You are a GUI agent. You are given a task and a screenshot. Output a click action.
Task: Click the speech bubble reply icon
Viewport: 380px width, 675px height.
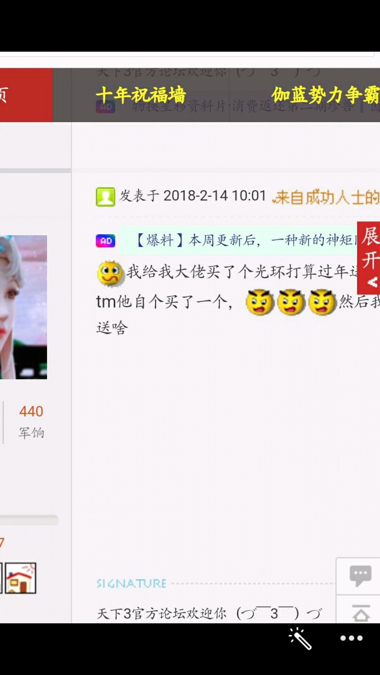point(360,576)
